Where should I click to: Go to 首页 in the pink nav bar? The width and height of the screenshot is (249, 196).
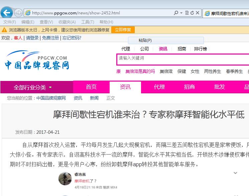click(91, 87)
